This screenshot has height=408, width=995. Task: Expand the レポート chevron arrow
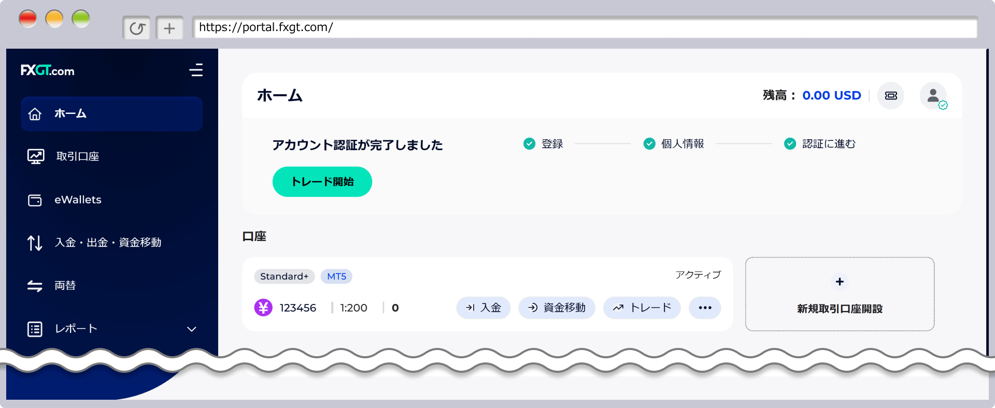(192, 329)
